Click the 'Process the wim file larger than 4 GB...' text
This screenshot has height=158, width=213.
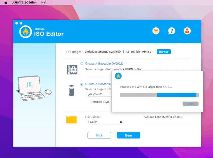point(146,87)
